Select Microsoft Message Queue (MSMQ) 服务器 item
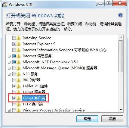The image size is (129, 128). [x=60, y=68]
